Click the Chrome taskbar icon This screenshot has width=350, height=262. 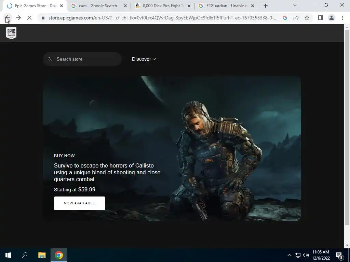tap(59, 255)
